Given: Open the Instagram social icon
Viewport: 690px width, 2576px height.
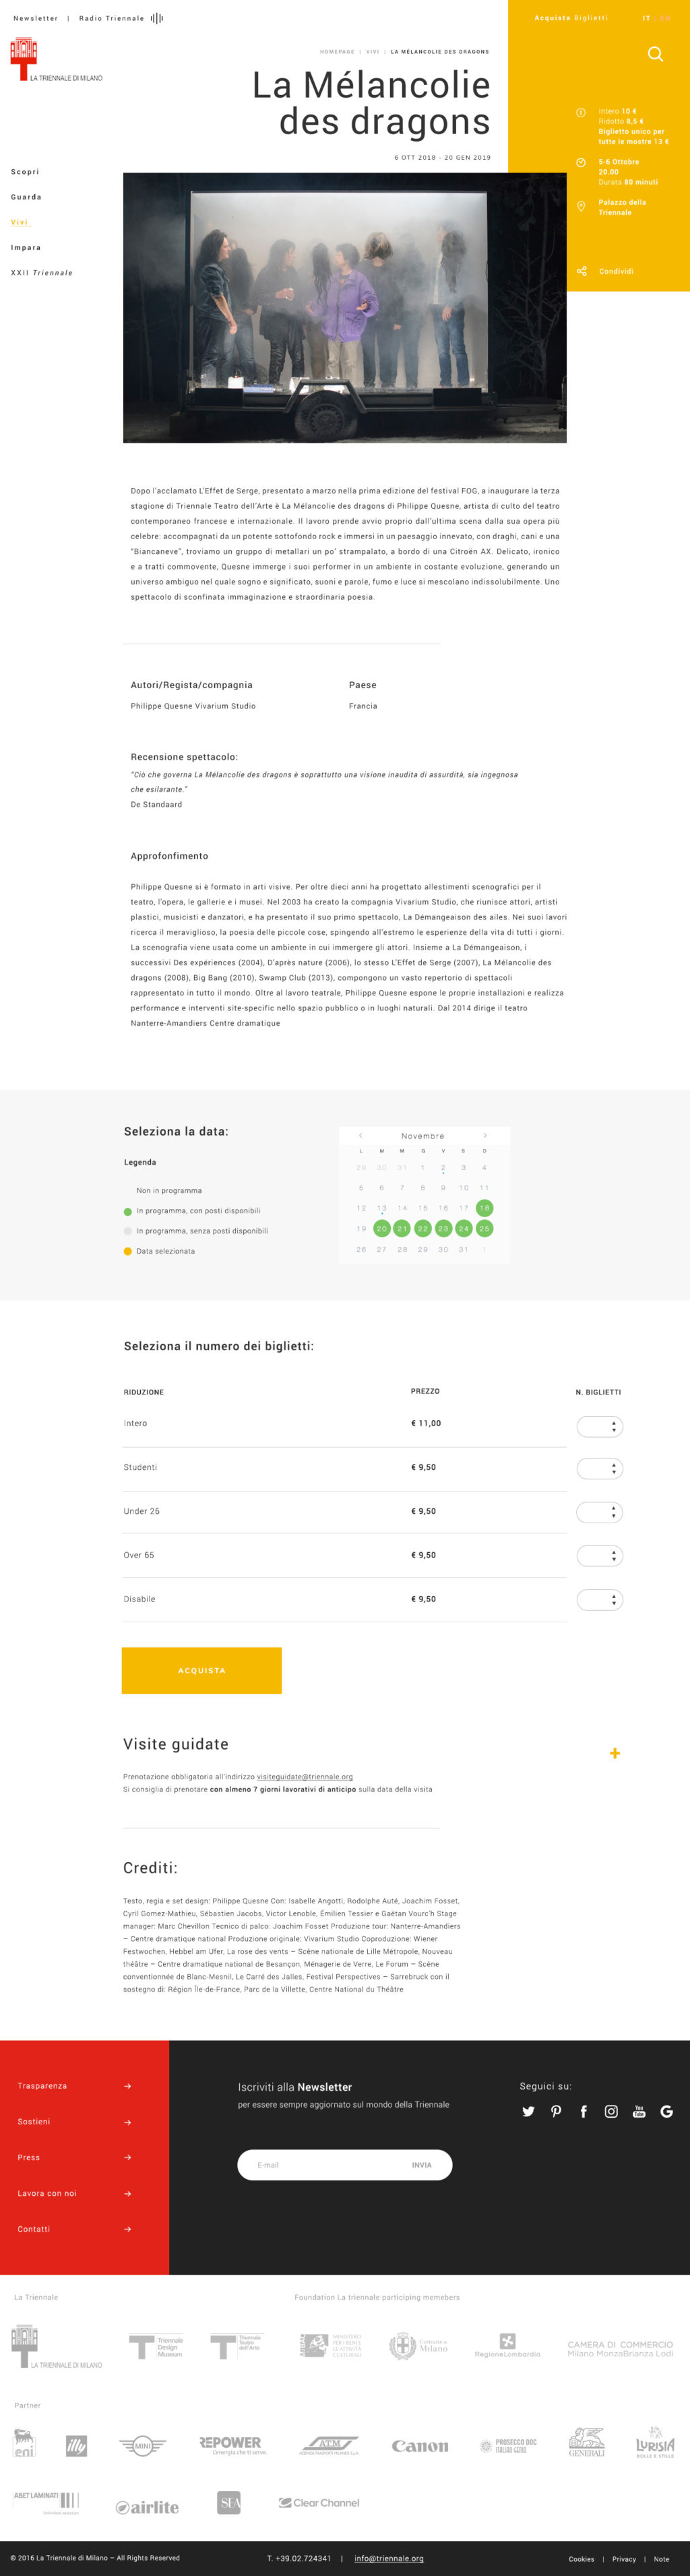Looking at the screenshot, I should point(611,2111).
